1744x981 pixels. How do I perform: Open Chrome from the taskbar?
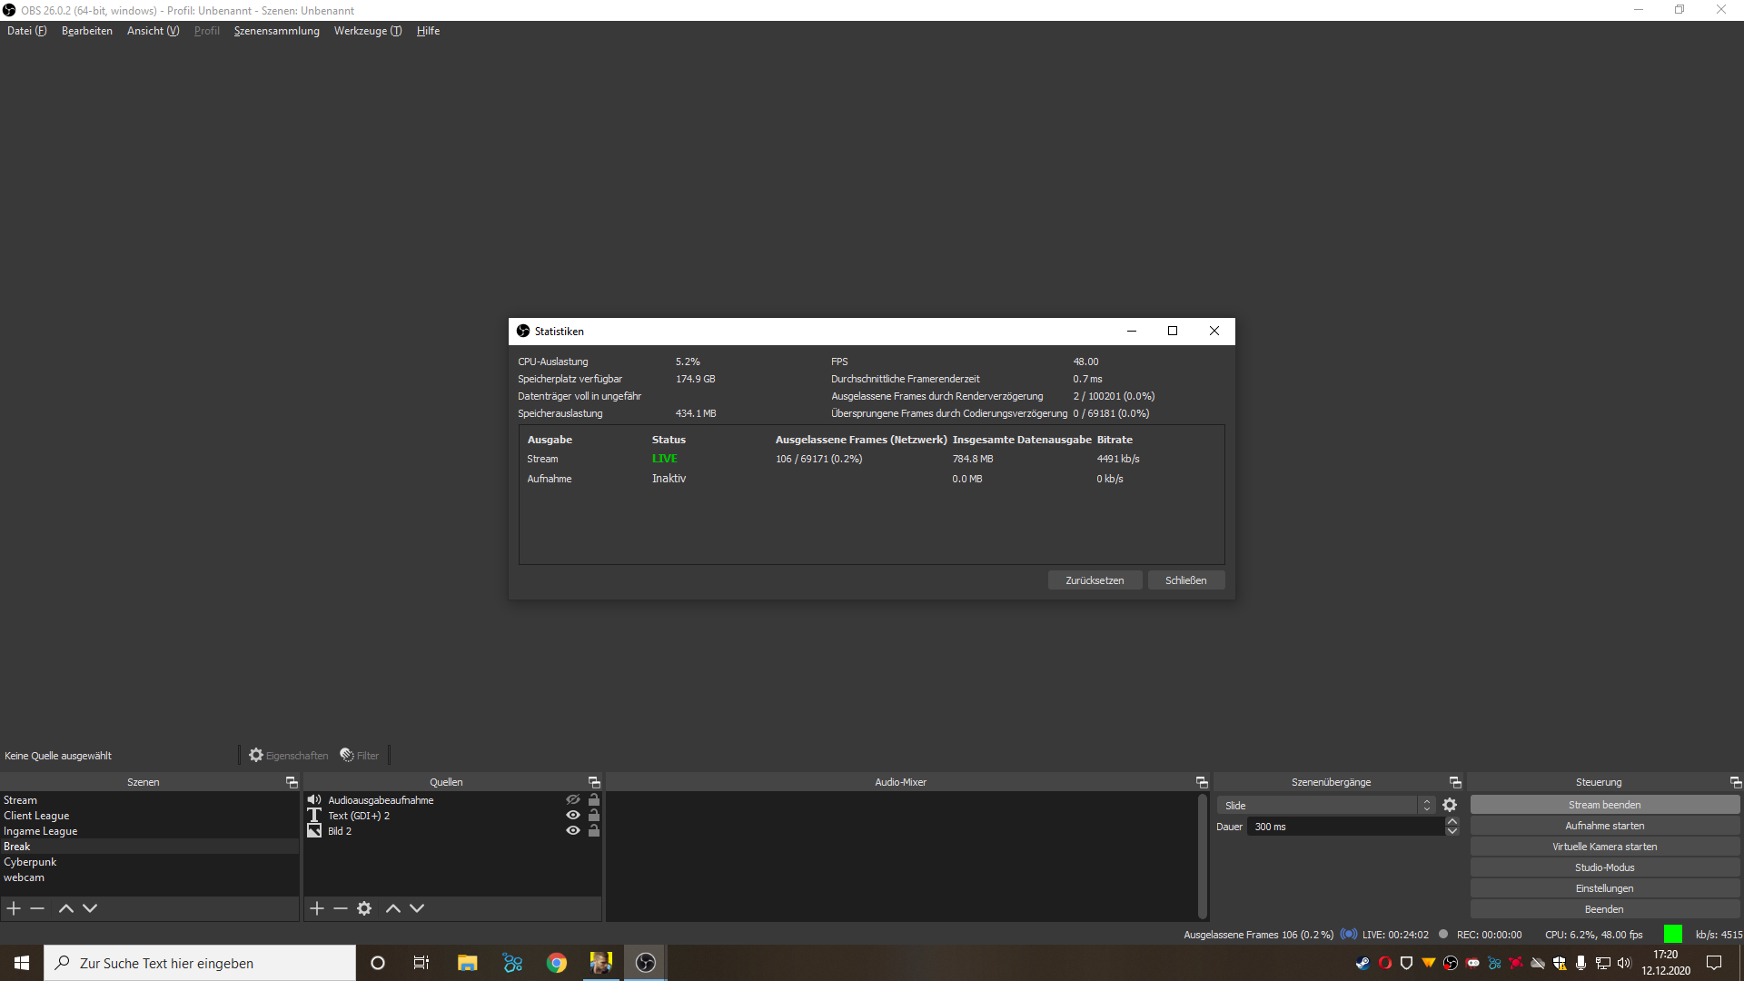(557, 963)
